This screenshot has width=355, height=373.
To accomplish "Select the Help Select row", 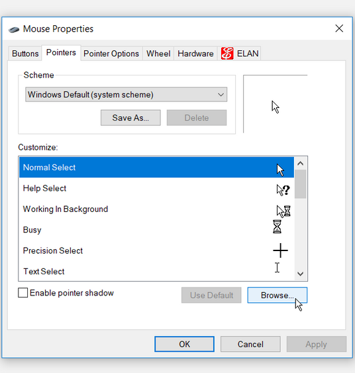I will click(x=156, y=188).
